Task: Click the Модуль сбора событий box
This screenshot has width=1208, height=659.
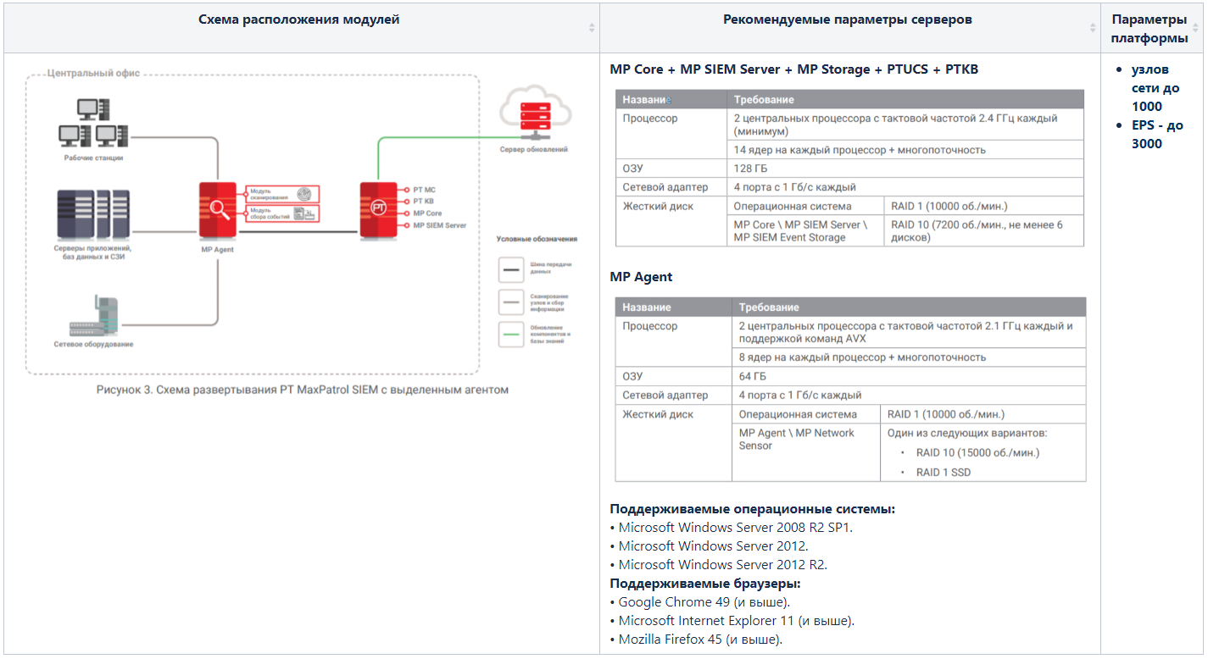Action: click(x=283, y=213)
